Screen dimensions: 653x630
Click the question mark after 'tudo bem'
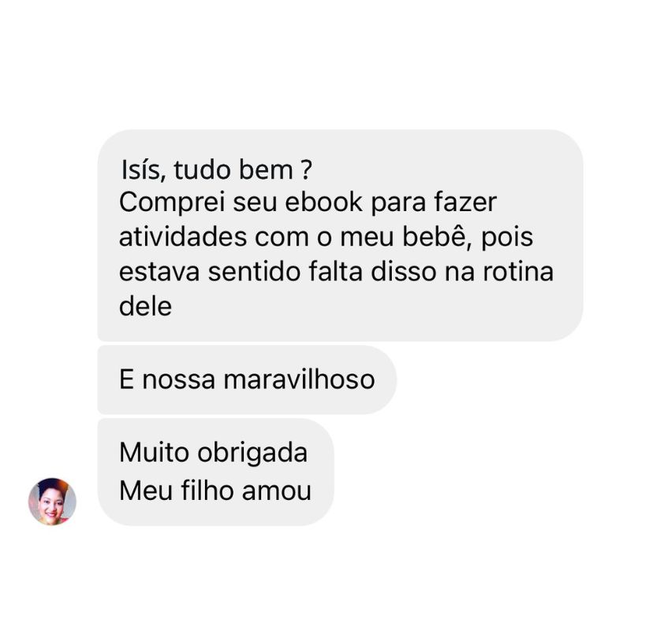[306, 169]
